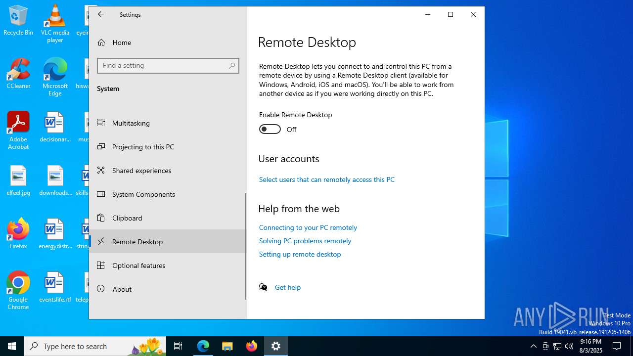Click Remote Desktop sidebar icon

coord(101,241)
